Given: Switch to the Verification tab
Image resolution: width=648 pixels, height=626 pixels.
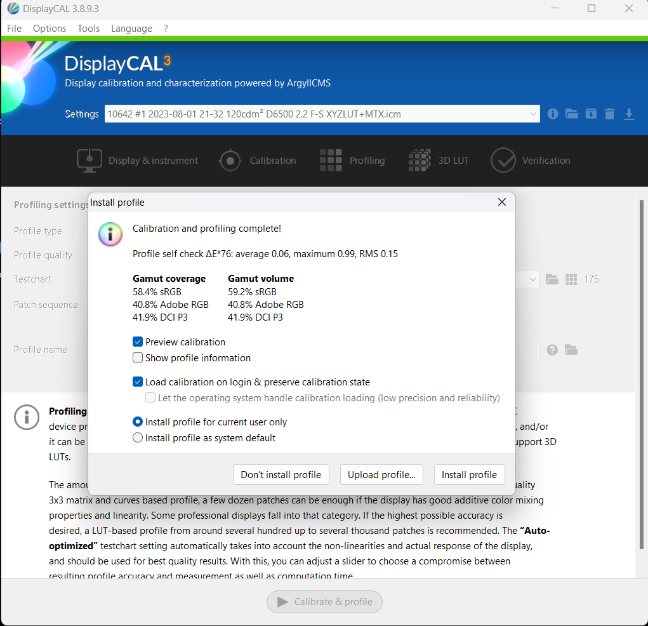Looking at the screenshot, I should (531, 161).
